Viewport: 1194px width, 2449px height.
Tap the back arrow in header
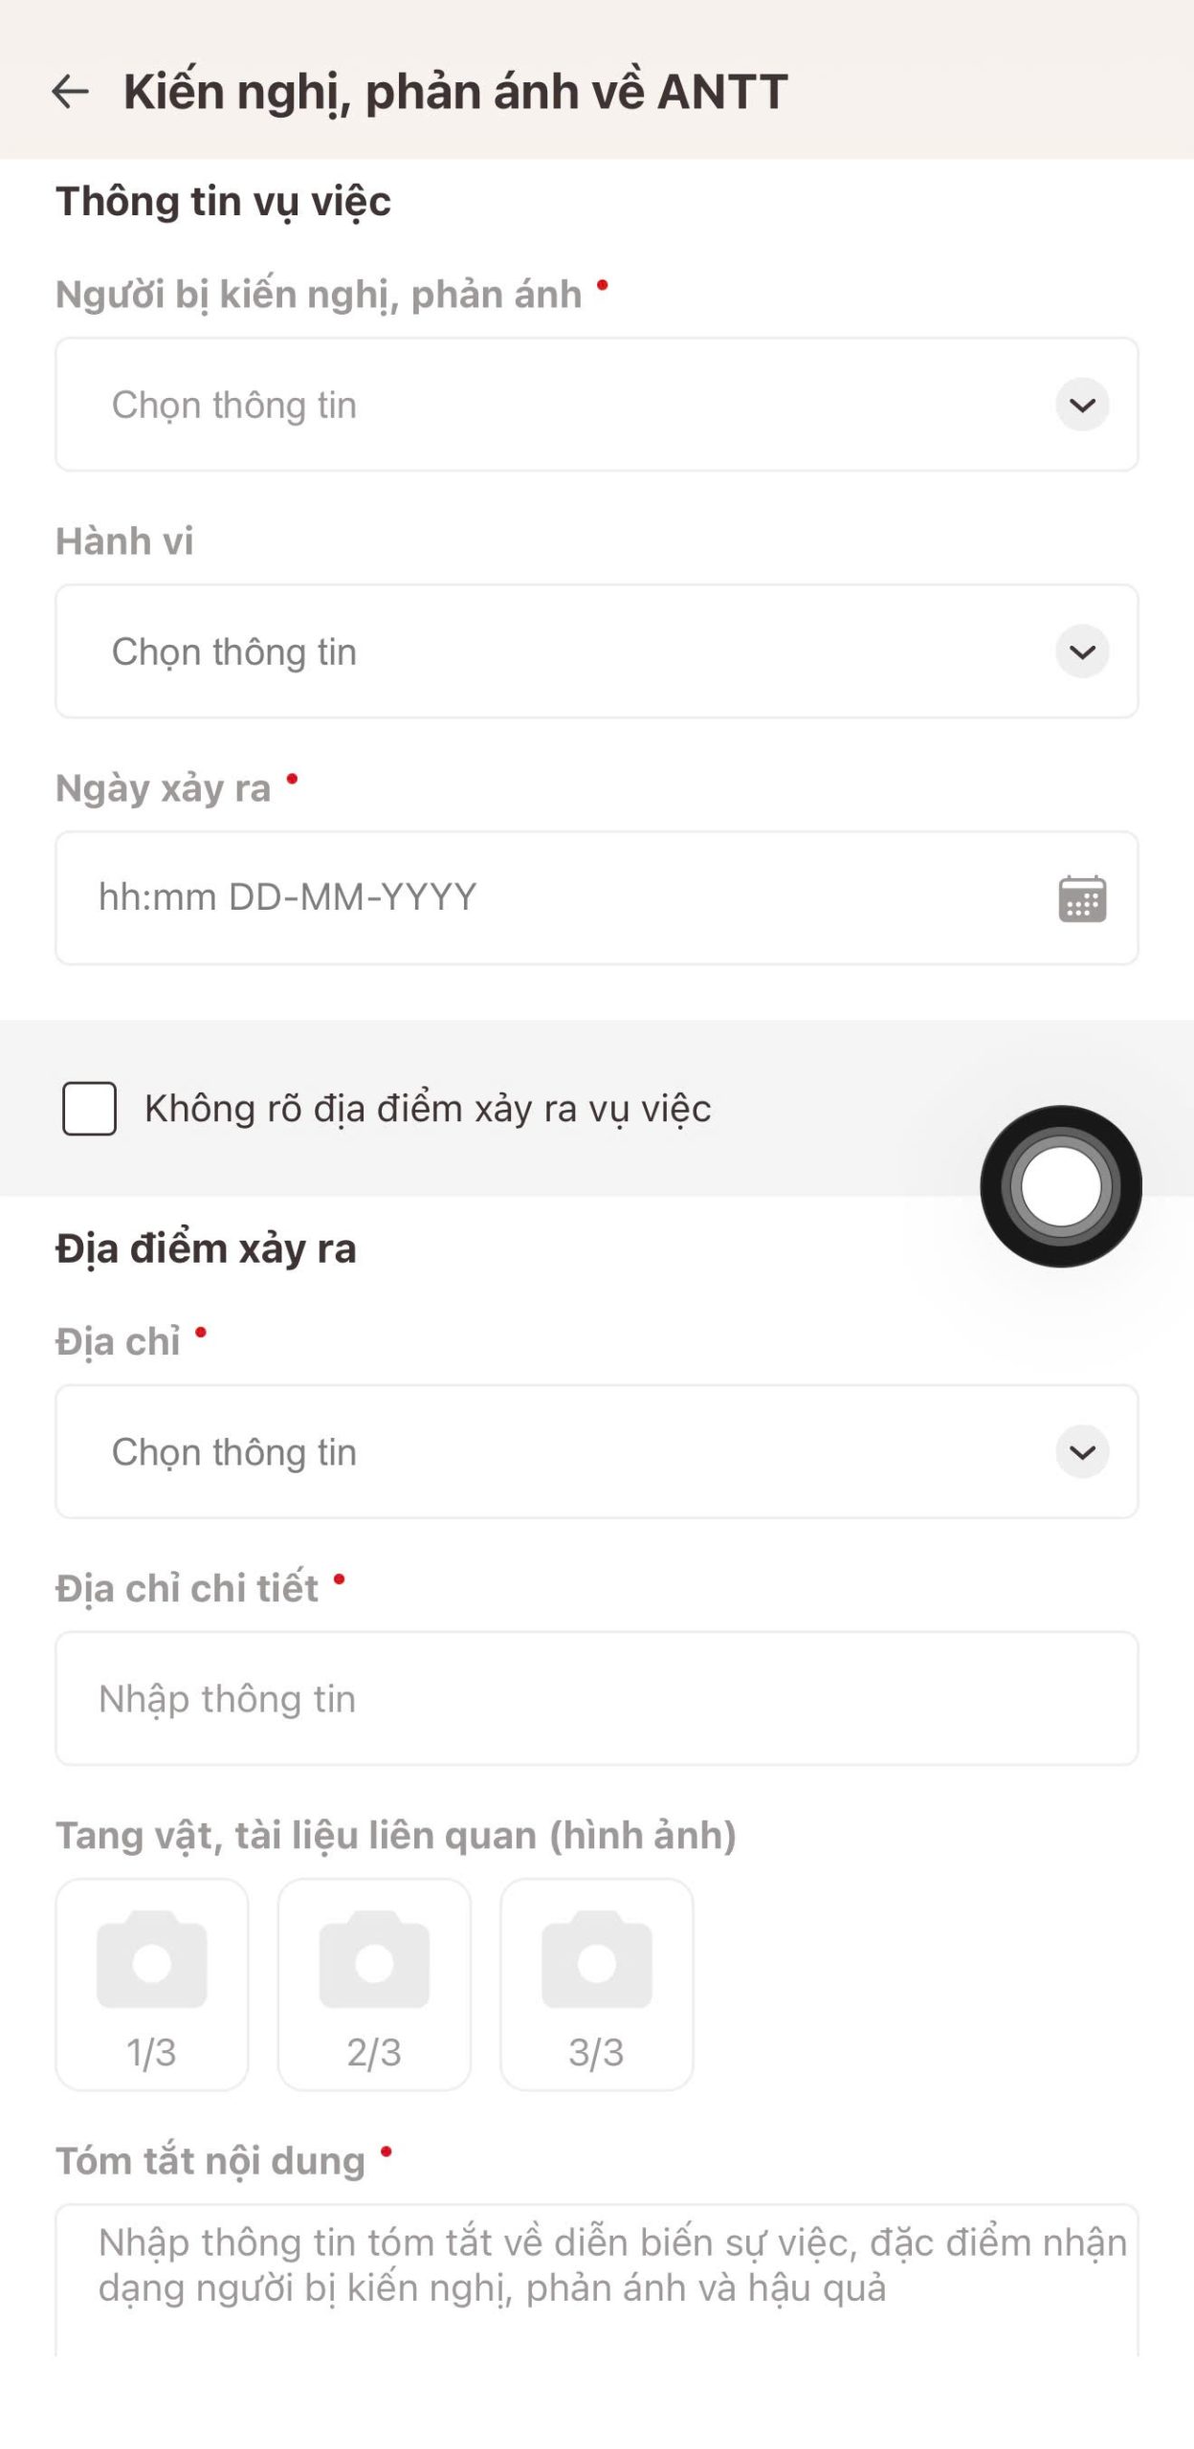[70, 92]
